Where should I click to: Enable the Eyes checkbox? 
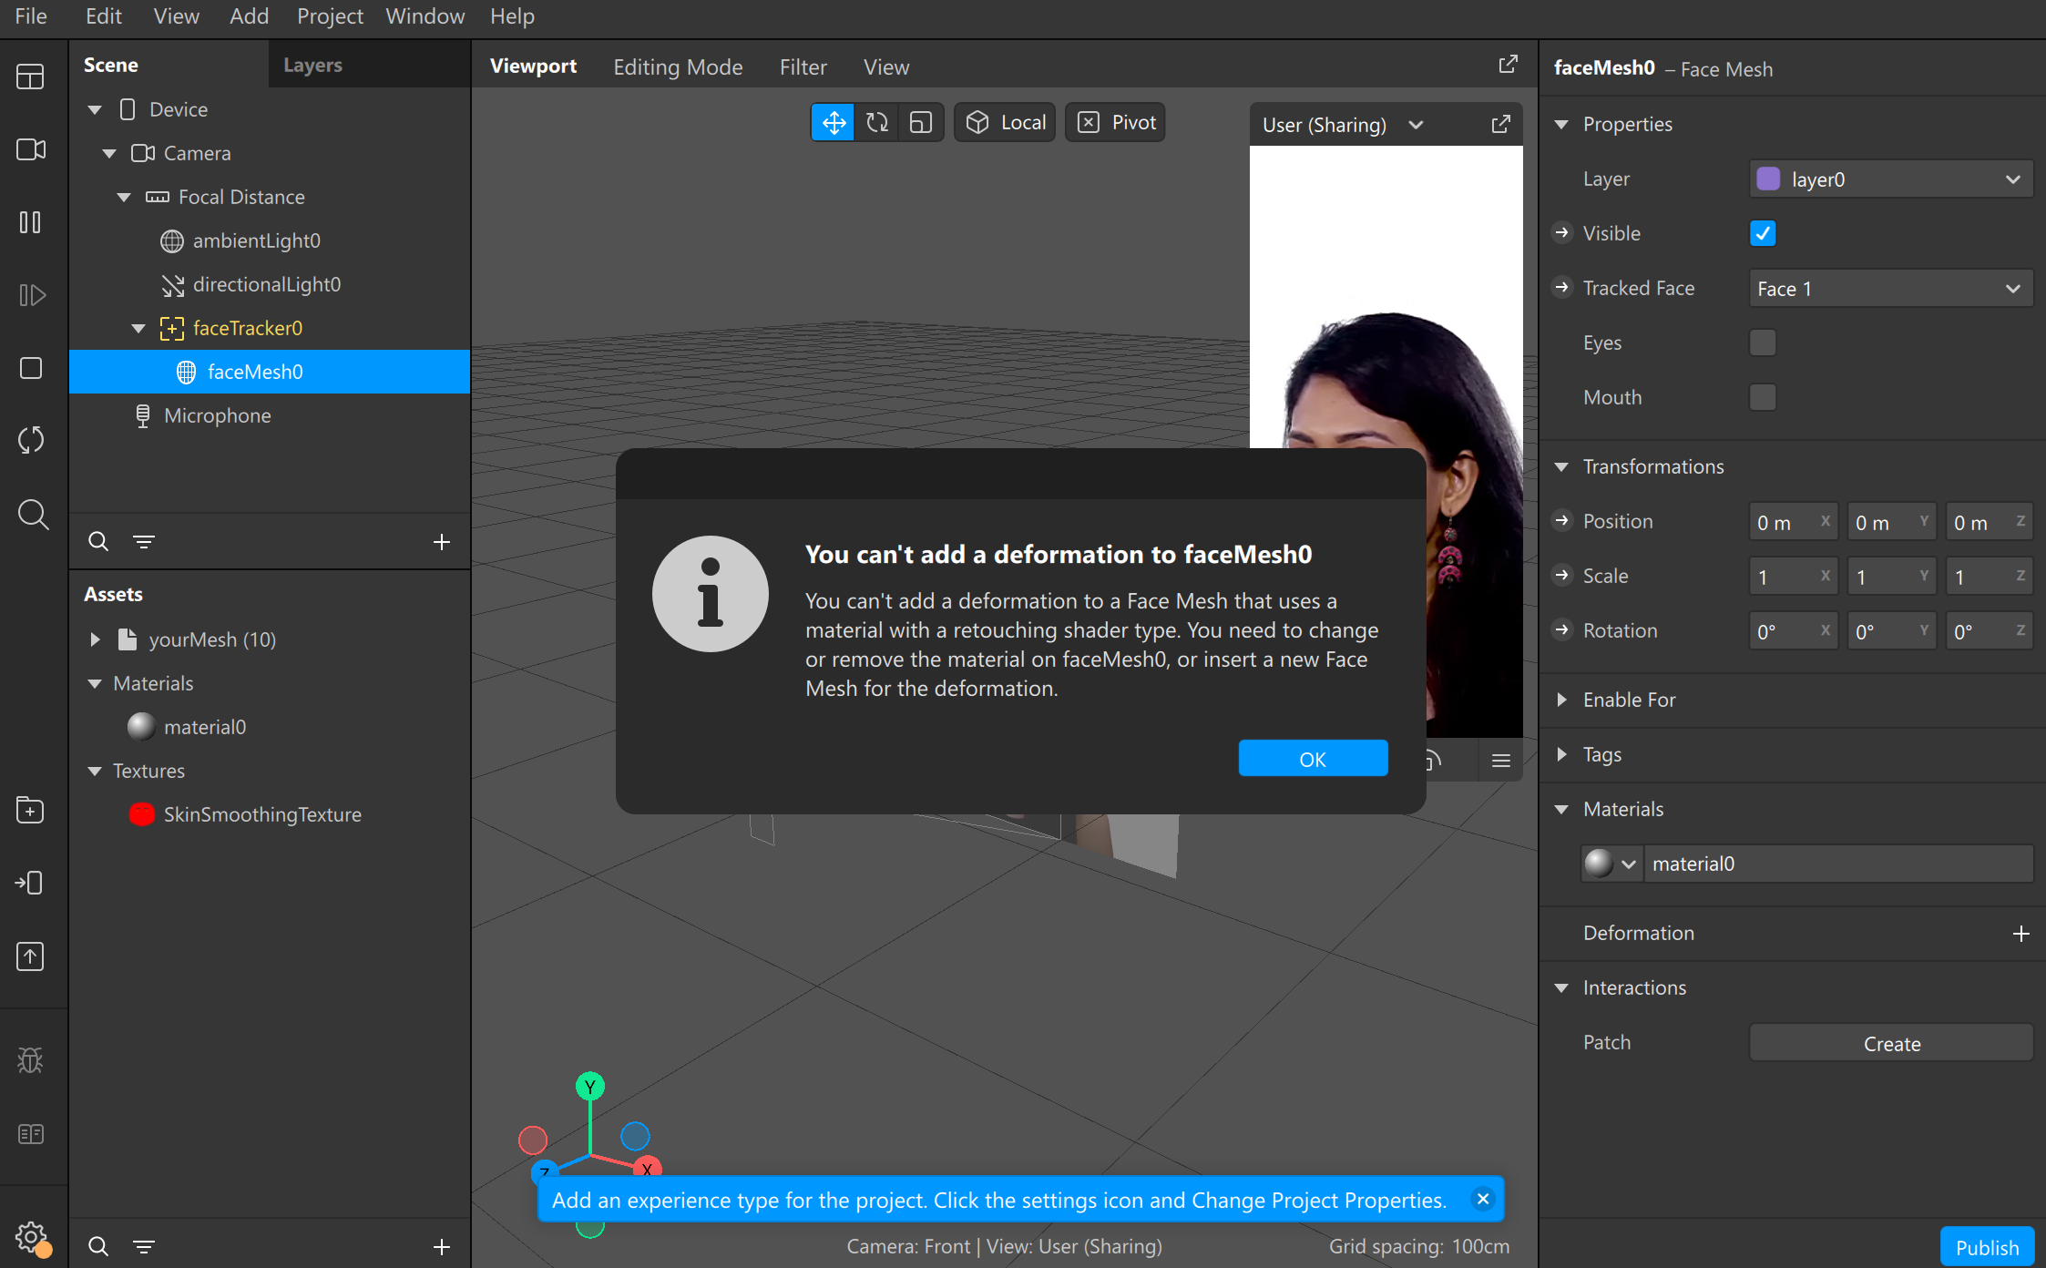1763,343
